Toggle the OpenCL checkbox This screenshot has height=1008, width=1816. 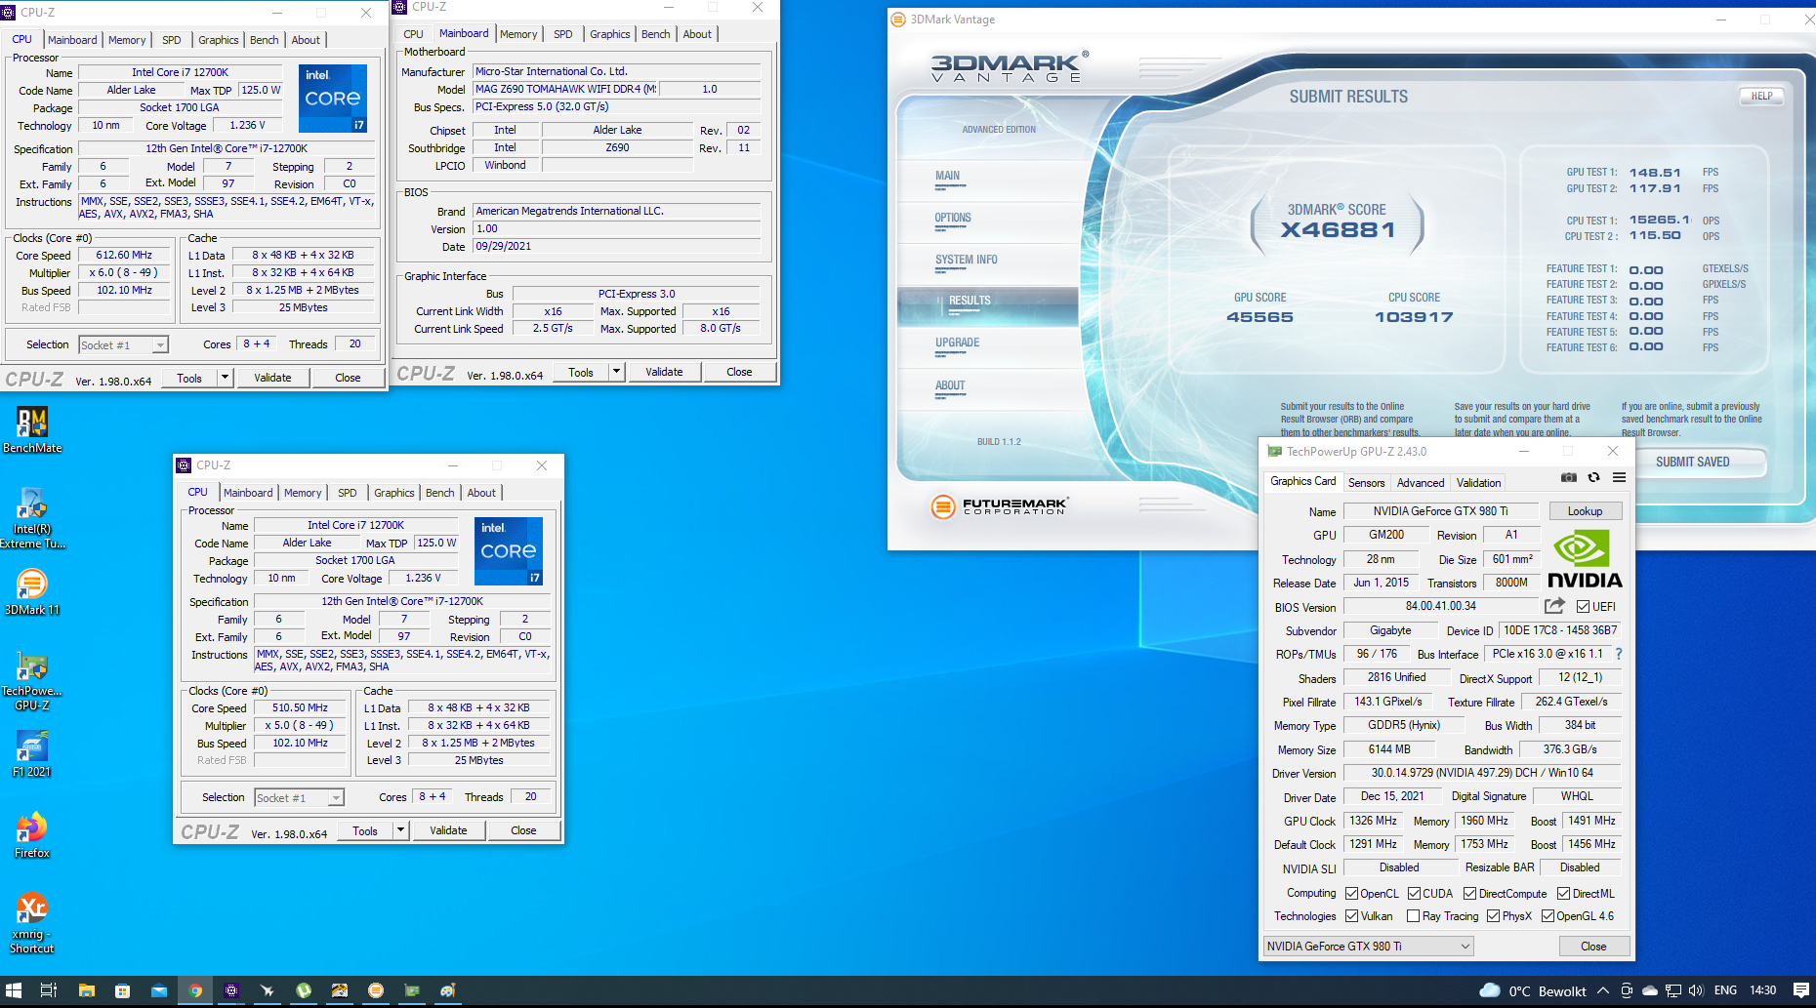pyautogui.click(x=1351, y=893)
